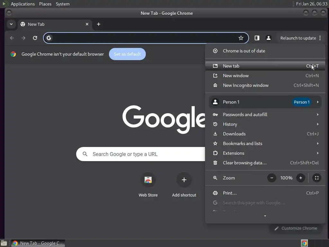Open the profile avatar icon in toolbar

click(268, 38)
